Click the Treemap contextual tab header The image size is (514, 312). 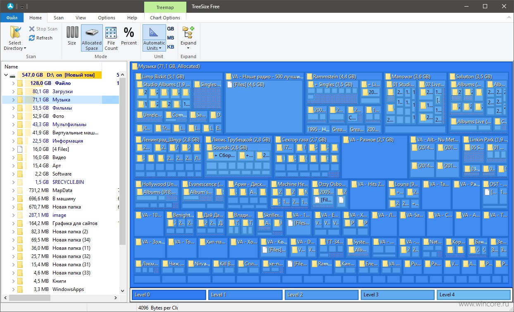coord(165,7)
